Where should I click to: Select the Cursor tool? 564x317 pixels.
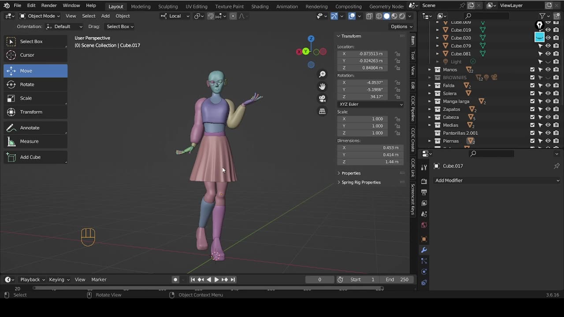coord(35,55)
